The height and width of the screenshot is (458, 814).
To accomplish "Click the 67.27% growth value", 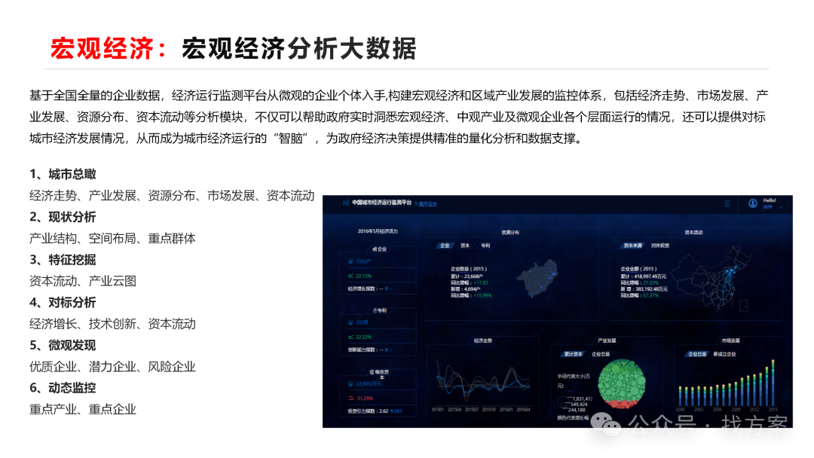I will pyautogui.click(x=650, y=295).
